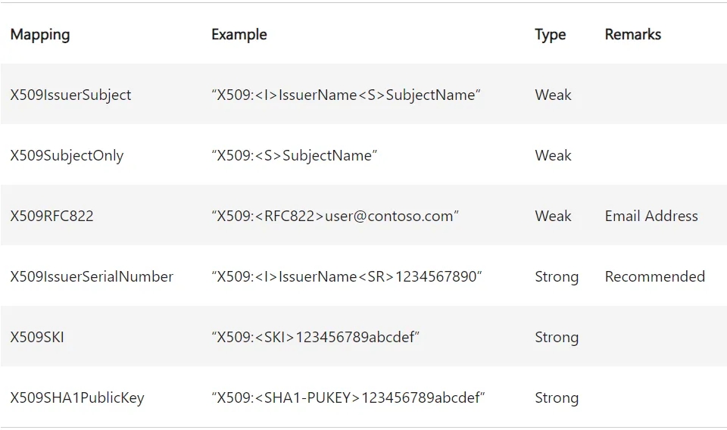Click the Example column header
727x430 pixels.
click(x=239, y=34)
